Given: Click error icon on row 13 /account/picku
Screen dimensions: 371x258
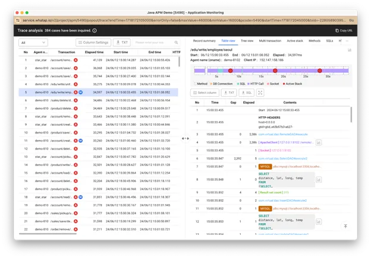Looking at the screenshot, I should coord(76,157).
